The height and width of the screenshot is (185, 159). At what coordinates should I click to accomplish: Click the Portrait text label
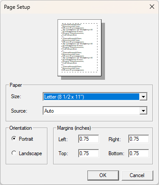26,139
